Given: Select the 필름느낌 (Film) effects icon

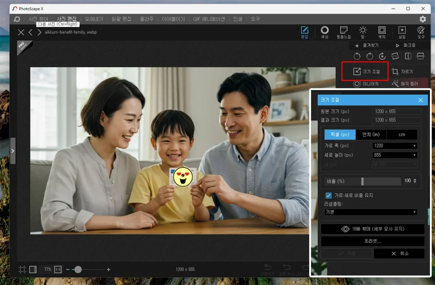Looking at the screenshot, I should (x=344, y=32).
